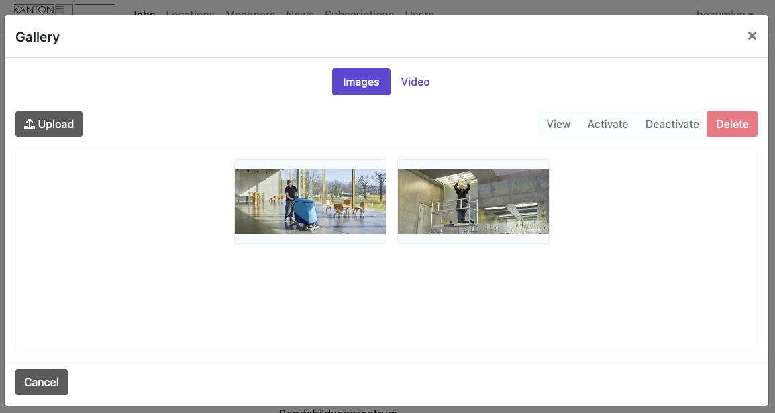Click the Upload button

(49, 124)
